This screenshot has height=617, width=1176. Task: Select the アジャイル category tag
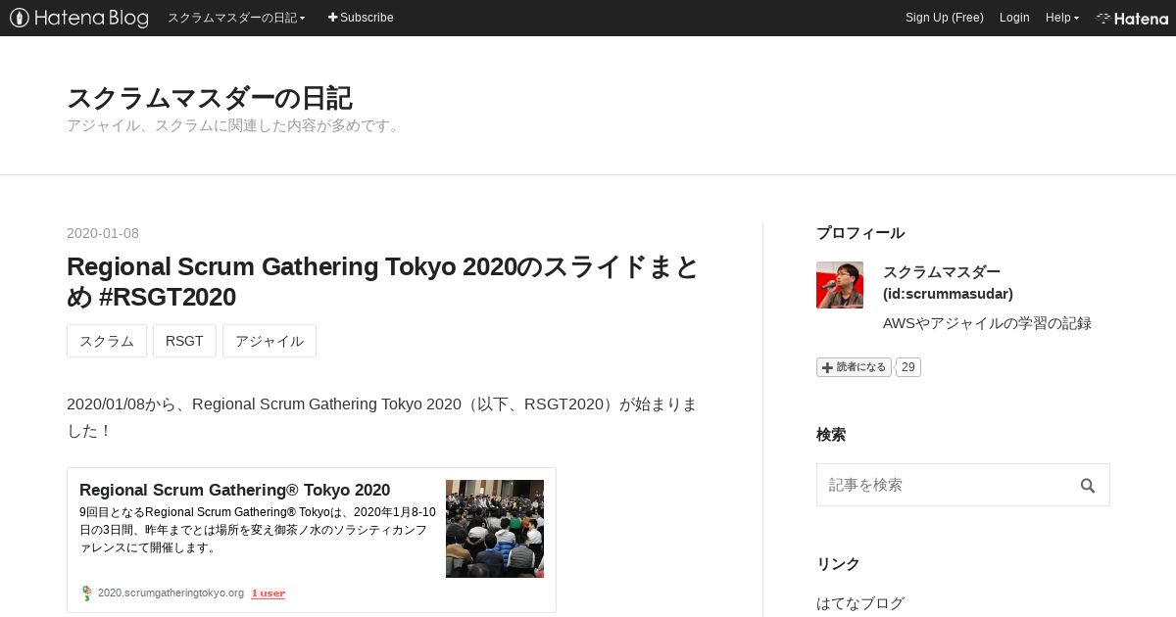point(269,341)
